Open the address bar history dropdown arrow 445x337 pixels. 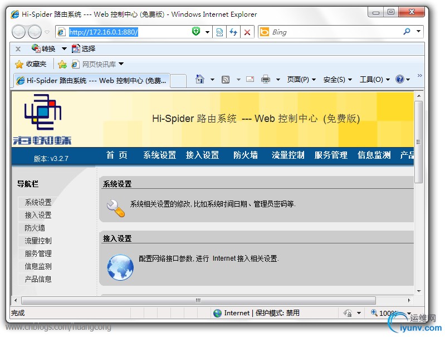[x=207, y=32]
